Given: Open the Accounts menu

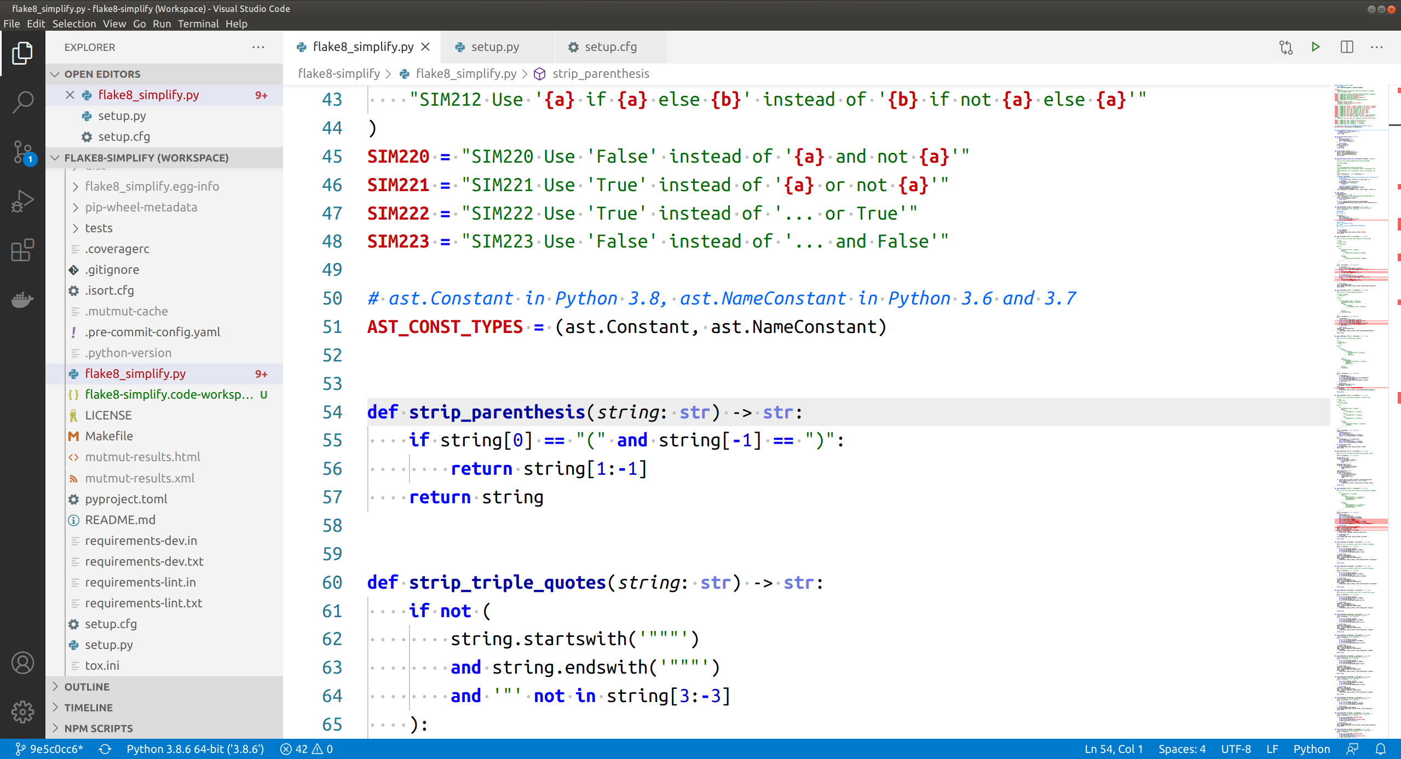Looking at the screenshot, I should (22, 663).
